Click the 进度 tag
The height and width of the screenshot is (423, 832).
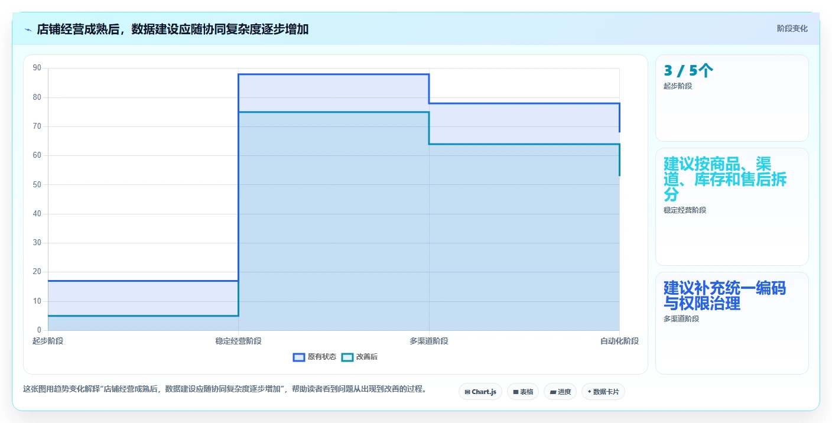(560, 392)
